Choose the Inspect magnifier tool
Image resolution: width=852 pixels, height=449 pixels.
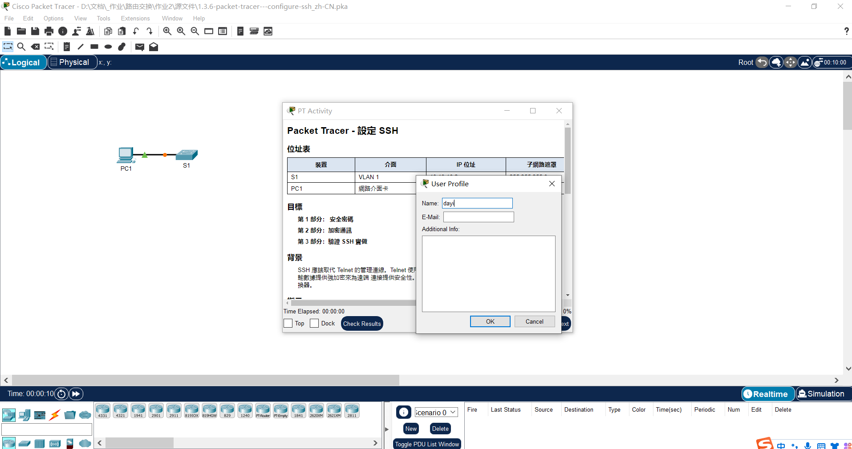[21, 47]
